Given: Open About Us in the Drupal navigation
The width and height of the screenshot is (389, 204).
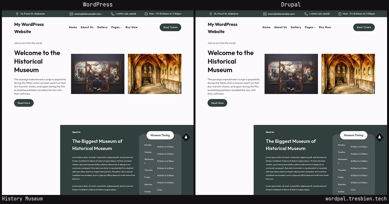Looking at the screenshot, I should pos(280,27).
